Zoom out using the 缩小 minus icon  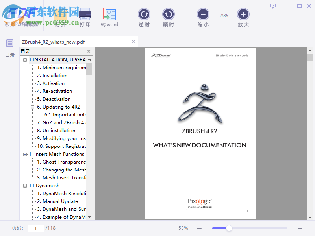click(203, 14)
